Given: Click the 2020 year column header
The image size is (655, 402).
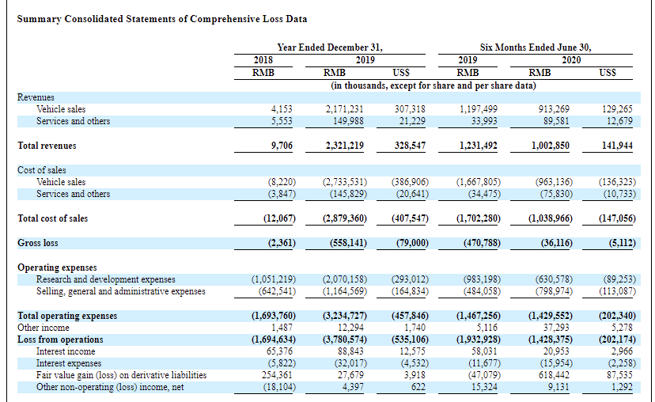Looking at the screenshot, I should [x=571, y=60].
